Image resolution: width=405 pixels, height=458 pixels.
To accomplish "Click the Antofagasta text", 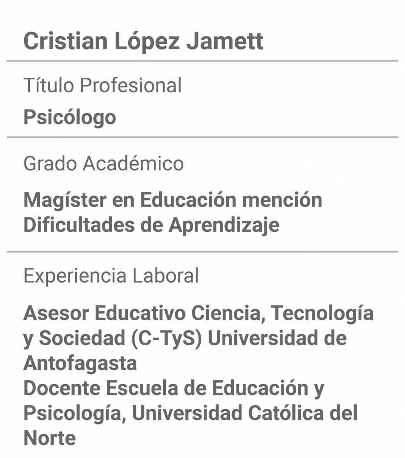I will pos(80,363).
